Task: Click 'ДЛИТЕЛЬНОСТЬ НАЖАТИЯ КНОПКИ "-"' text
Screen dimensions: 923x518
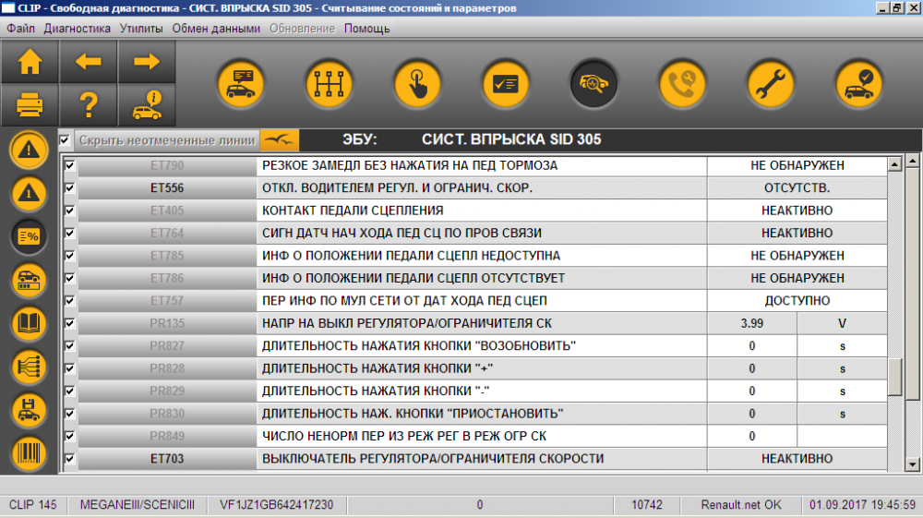Action: (376, 391)
